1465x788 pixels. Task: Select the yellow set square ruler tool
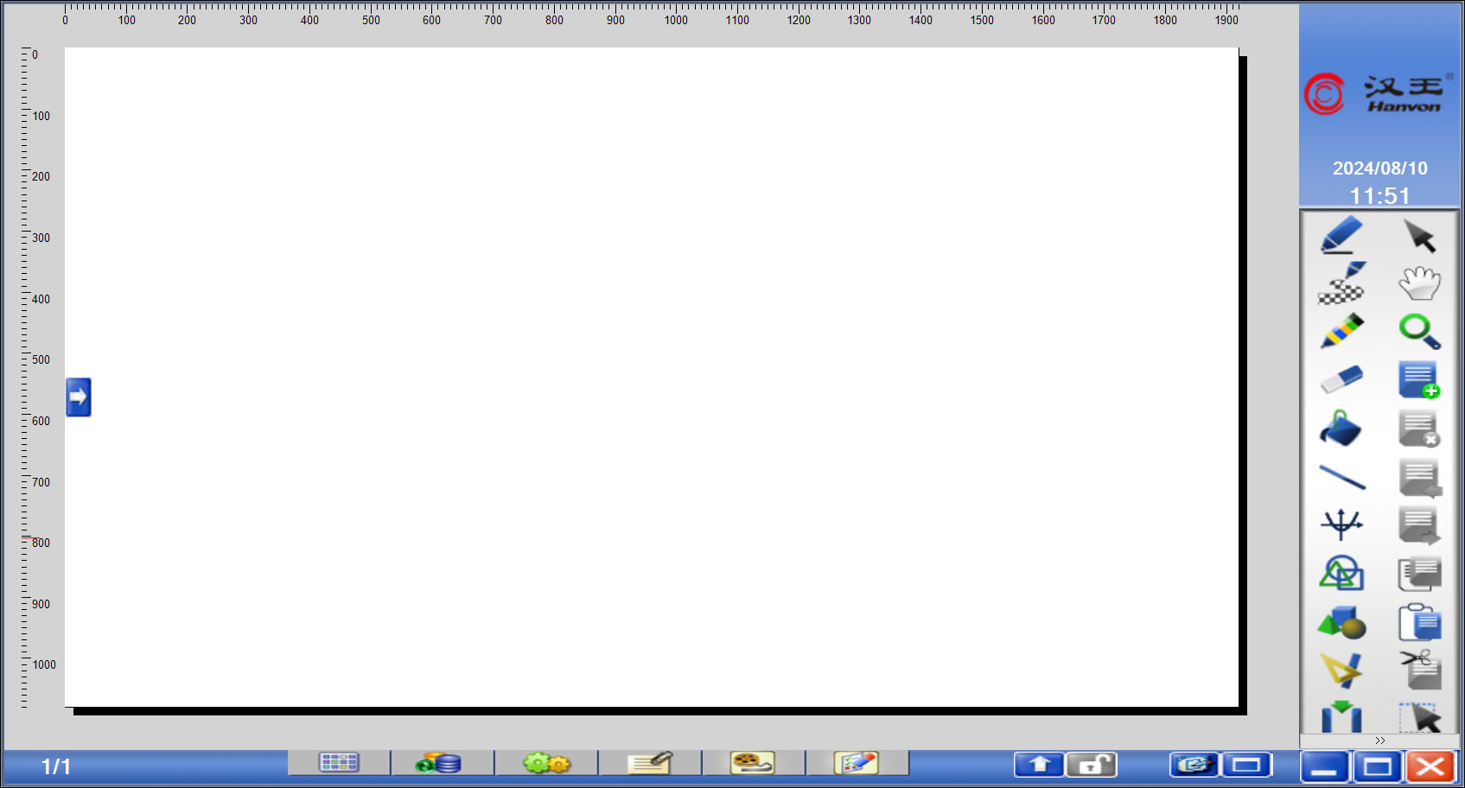1341,670
